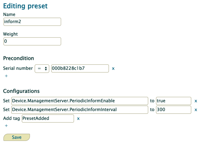Remove the Serial number precondition

[x=113, y=69]
